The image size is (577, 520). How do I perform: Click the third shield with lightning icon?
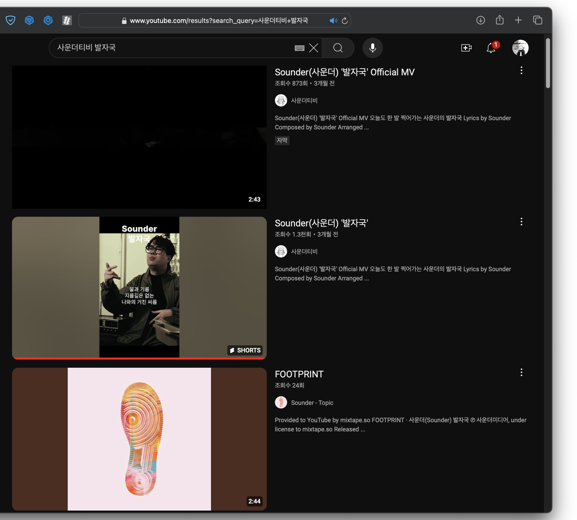[x=48, y=20]
